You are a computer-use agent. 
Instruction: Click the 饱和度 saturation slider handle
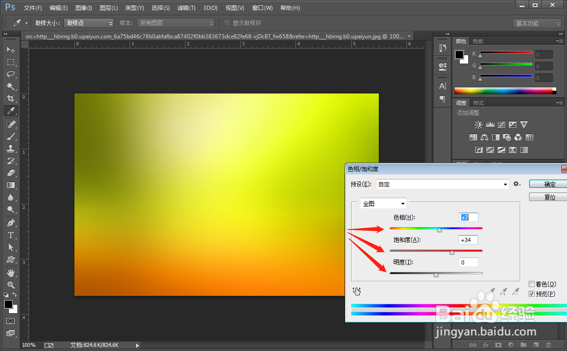tap(452, 252)
